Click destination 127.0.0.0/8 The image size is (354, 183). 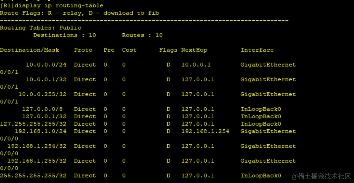click(x=43, y=109)
